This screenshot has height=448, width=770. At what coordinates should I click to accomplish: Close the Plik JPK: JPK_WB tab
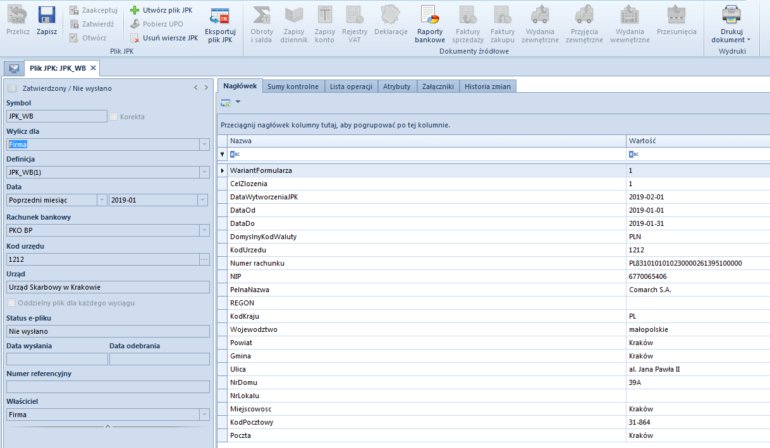[93, 68]
